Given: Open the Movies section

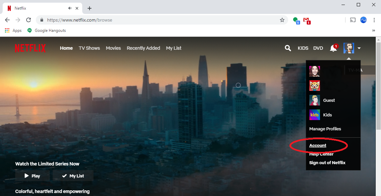Looking at the screenshot, I should click(x=113, y=48).
